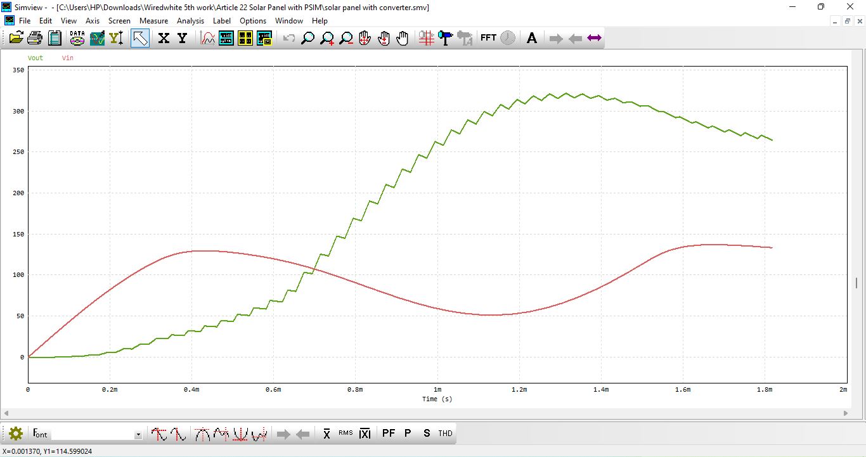Click the horizontal scrollbar right arrow
The image size is (866, 457).
tap(844, 413)
